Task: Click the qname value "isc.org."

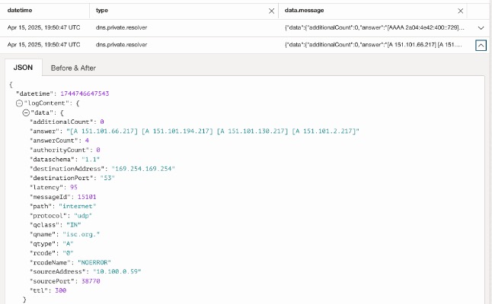Action: point(81,234)
